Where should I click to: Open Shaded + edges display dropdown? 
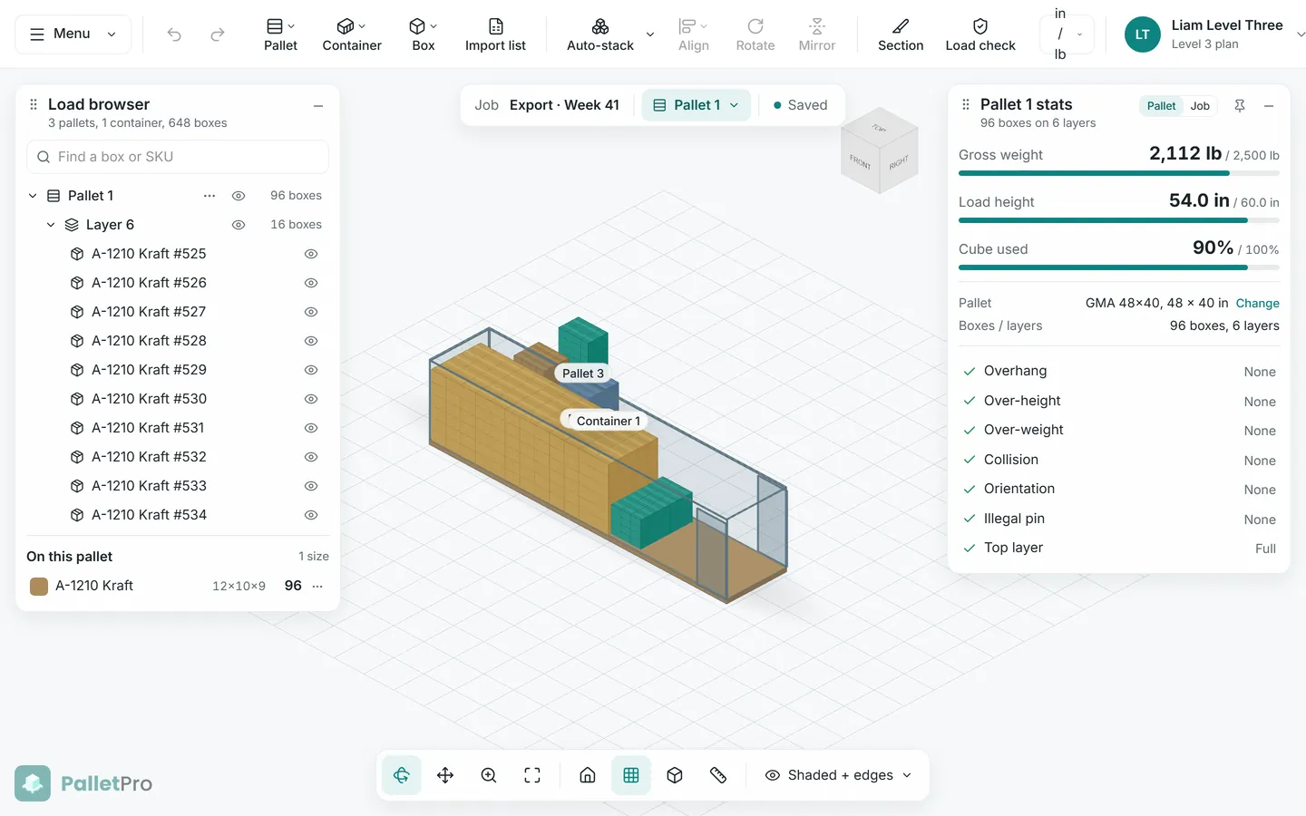click(x=838, y=775)
